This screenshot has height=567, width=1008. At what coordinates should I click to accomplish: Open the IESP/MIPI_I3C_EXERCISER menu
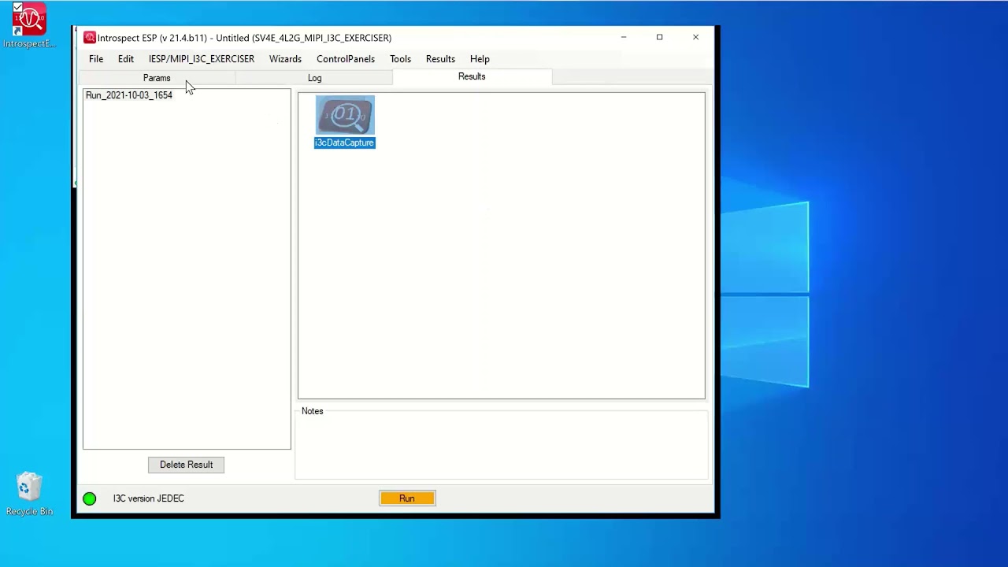tap(202, 59)
